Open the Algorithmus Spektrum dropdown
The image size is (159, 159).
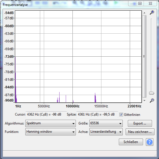coord(51,123)
